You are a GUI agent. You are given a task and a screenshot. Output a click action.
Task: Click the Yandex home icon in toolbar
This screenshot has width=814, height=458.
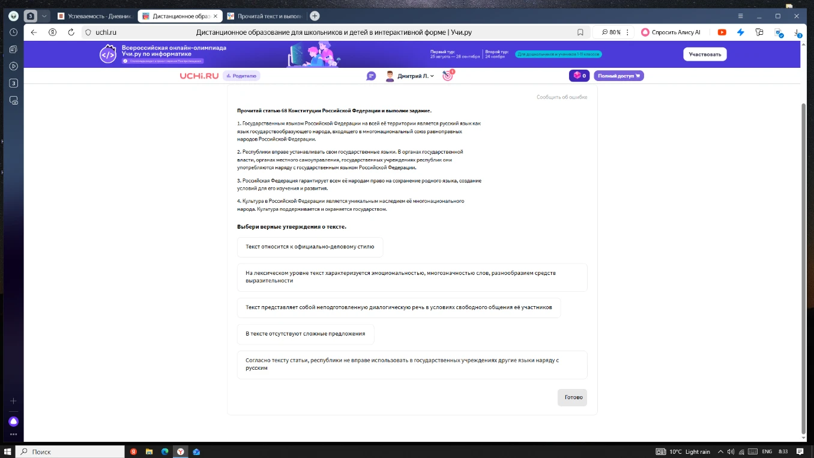point(53,32)
